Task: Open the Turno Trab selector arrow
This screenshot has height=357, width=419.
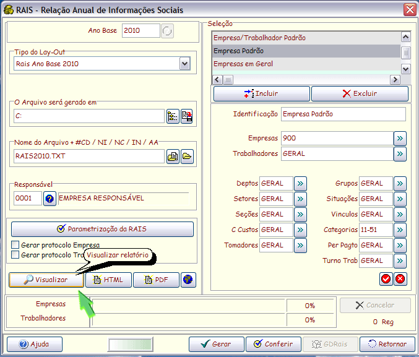Action: coord(400,261)
